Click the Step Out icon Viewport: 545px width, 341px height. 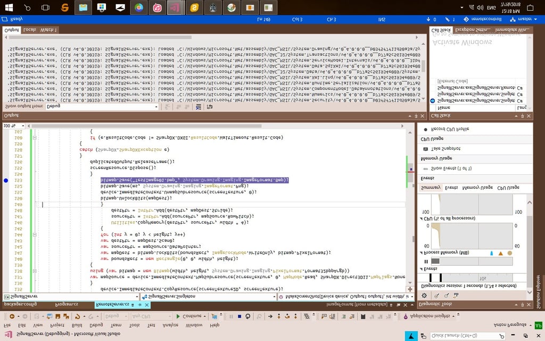coord(295,316)
